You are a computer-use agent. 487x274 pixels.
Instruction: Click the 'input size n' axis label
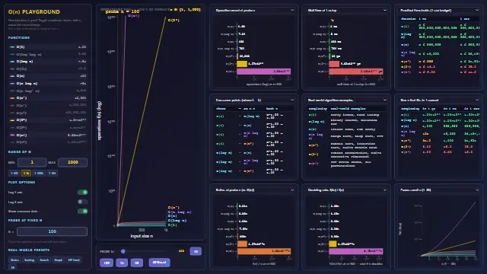(x=142, y=236)
